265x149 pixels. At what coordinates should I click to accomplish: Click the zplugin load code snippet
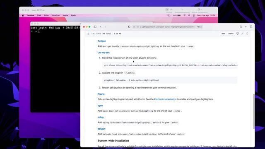point(130,134)
